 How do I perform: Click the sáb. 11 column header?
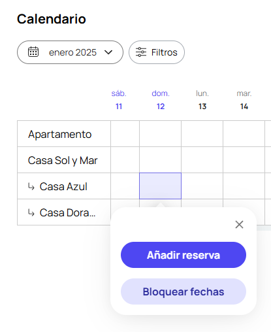tap(119, 100)
